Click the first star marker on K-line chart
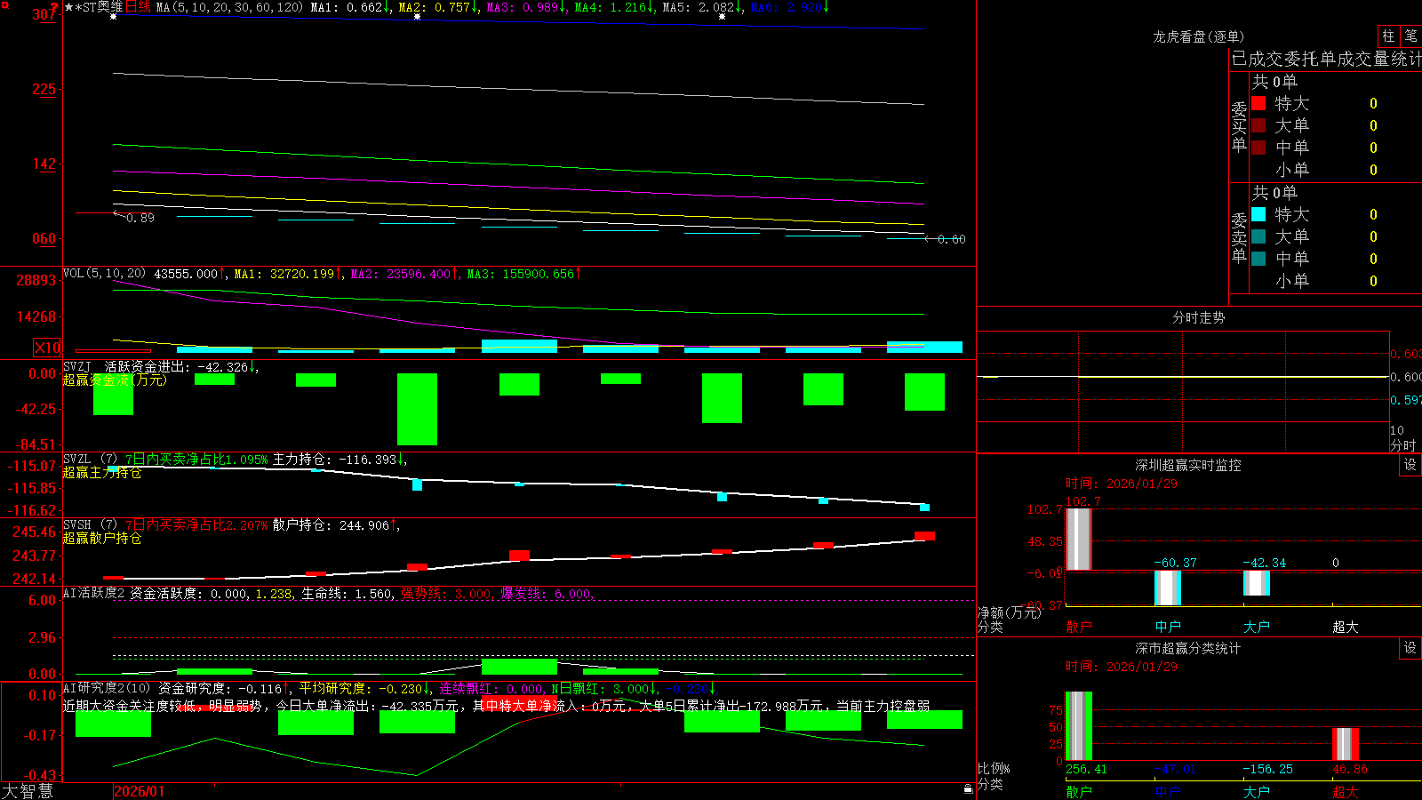Screen dimensions: 1422x800 coord(113,17)
